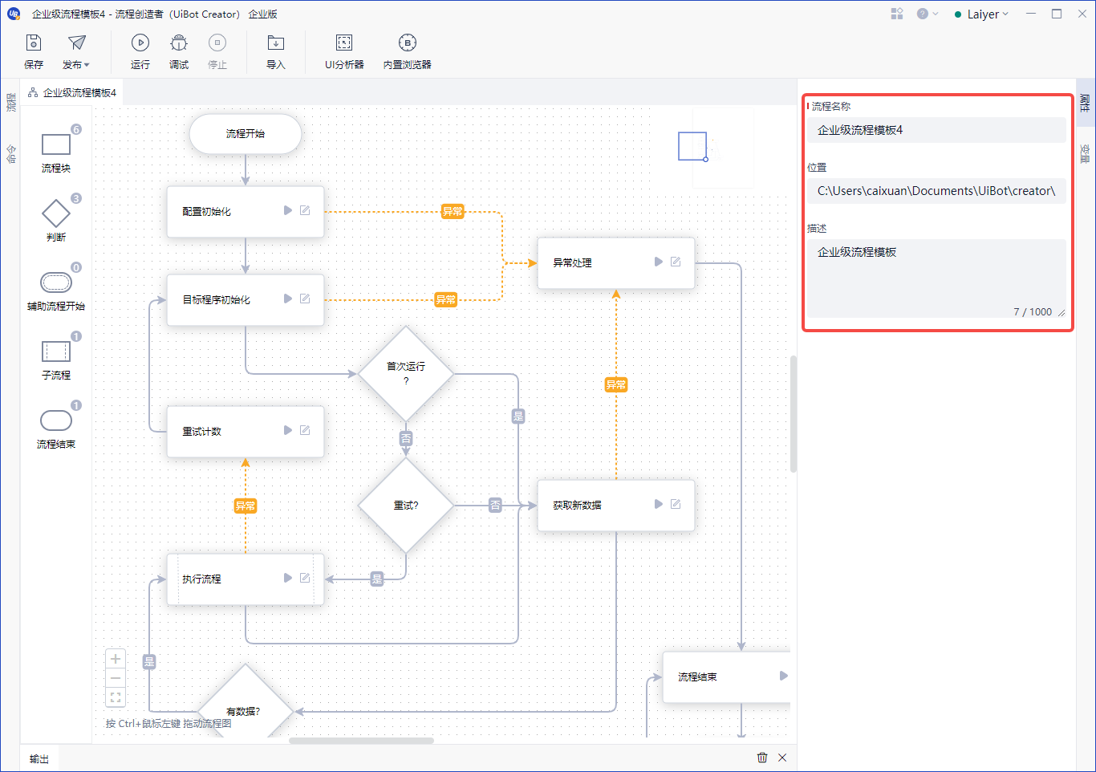Click the 保存 save icon
This screenshot has height=772, width=1096.
coord(34,43)
